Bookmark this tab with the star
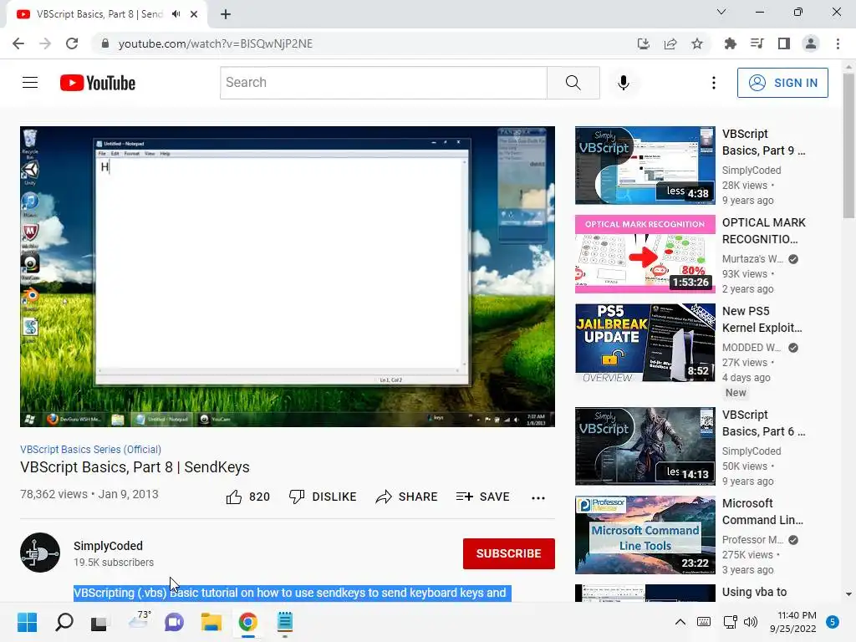The height and width of the screenshot is (642, 856). (697, 43)
